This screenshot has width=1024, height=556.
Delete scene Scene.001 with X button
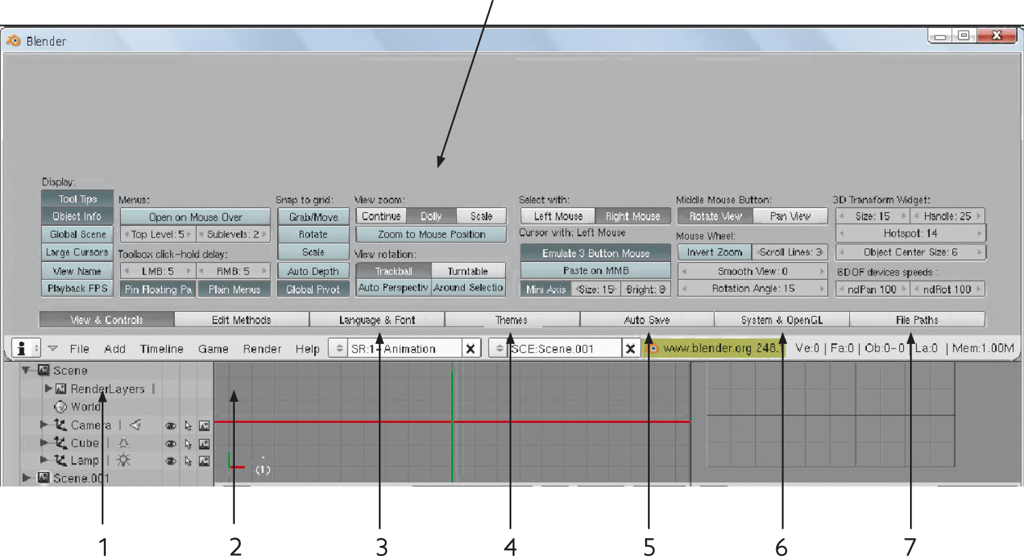click(630, 349)
